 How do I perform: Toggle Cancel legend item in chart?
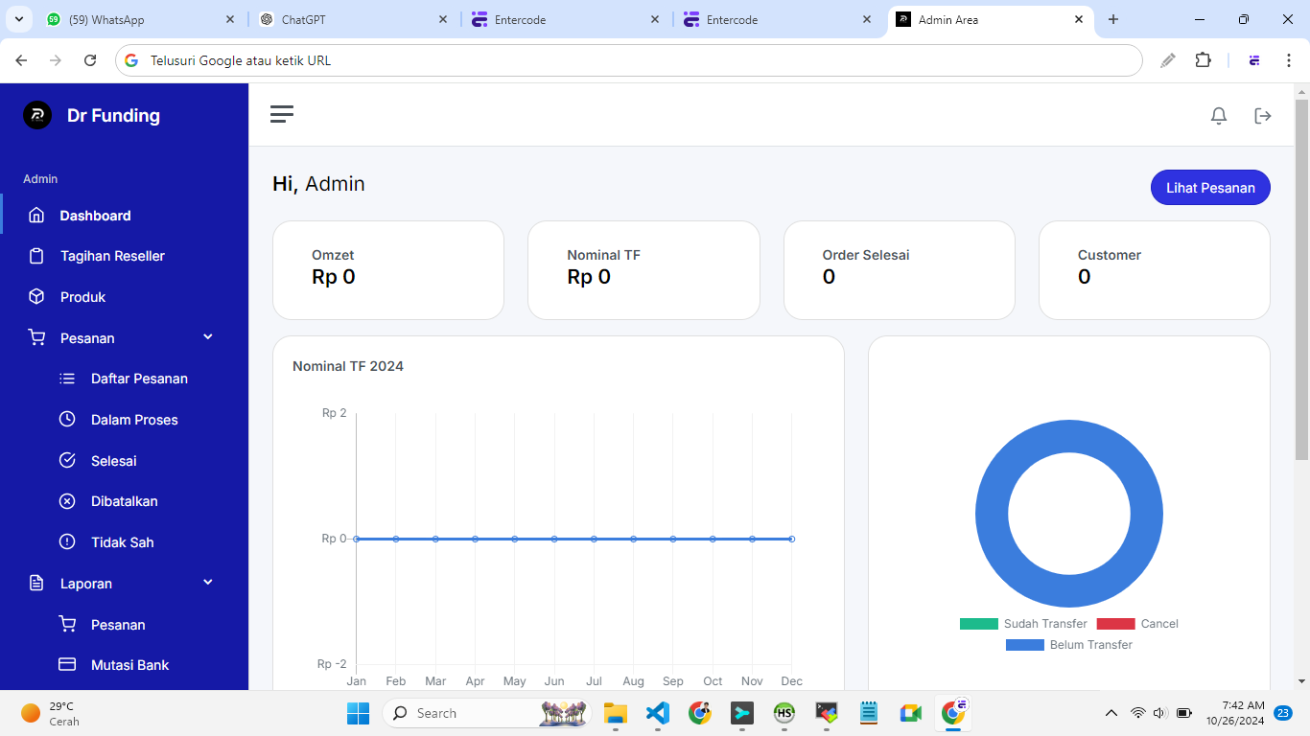(x=1137, y=624)
